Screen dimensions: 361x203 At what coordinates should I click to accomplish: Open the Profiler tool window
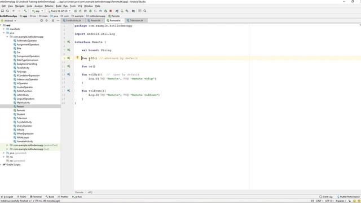point(63,197)
